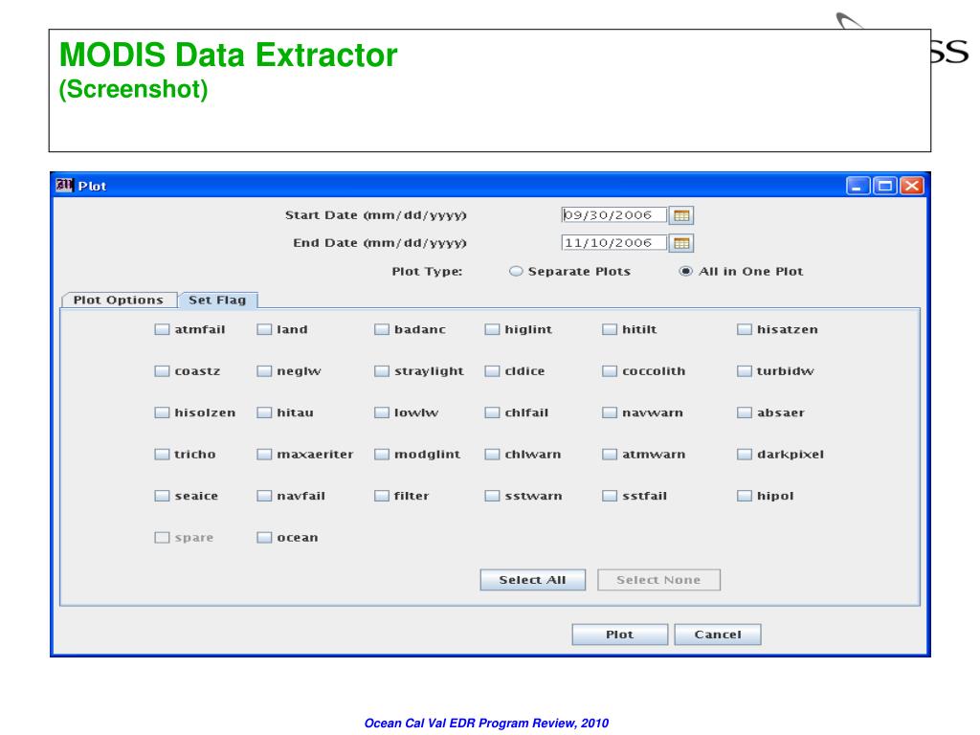
Task: Tick the higlint flag checkbox
Action: click(x=493, y=329)
